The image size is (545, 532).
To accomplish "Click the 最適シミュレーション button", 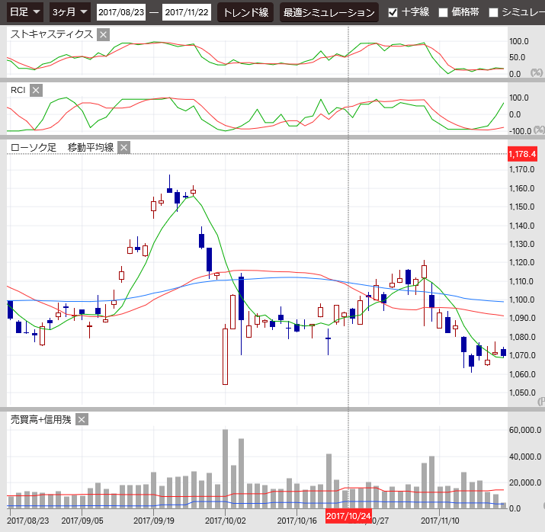I will (x=329, y=12).
